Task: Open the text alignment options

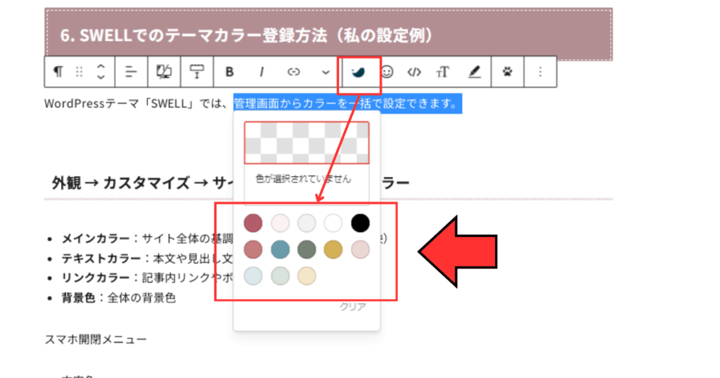Action: click(x=131, y=72)
